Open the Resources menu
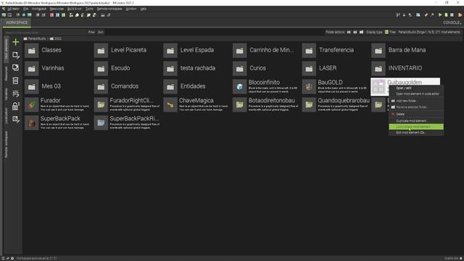 click(x=57, y=9)
